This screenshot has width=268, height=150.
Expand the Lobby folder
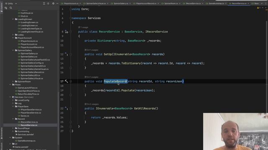(13, 35)
